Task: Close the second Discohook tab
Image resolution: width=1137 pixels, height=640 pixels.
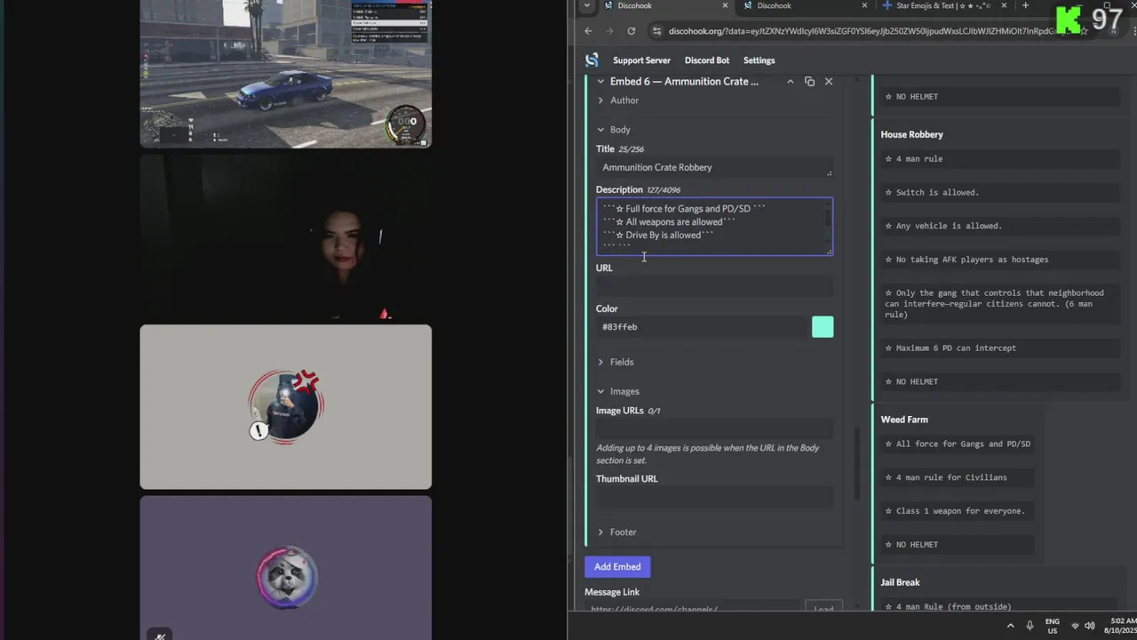Action: tap(864, 5)
